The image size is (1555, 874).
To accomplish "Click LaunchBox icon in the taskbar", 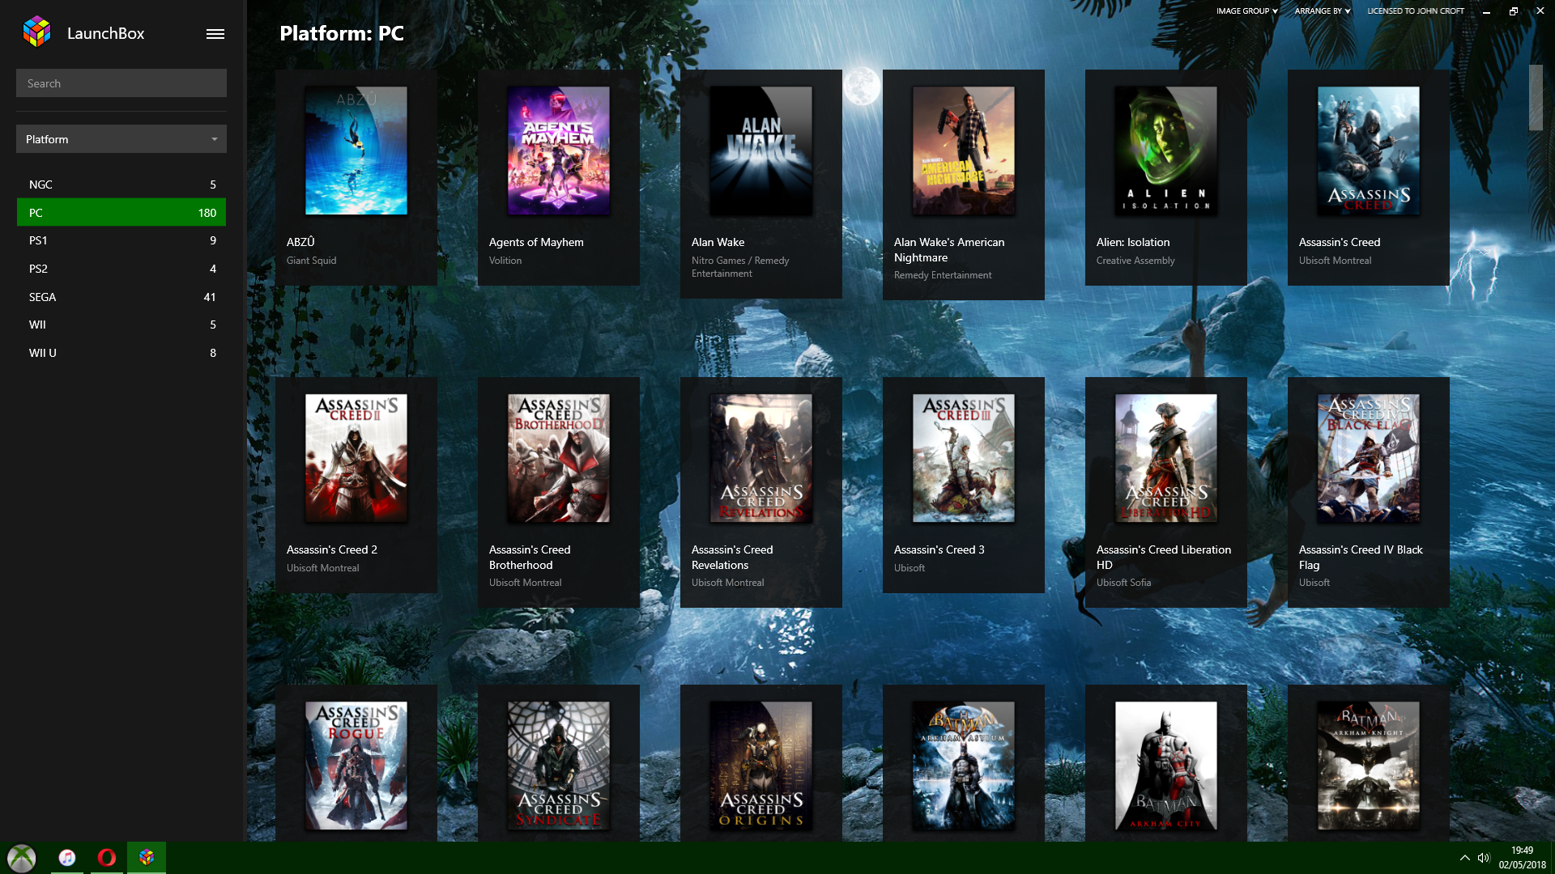I will point(147,858).
